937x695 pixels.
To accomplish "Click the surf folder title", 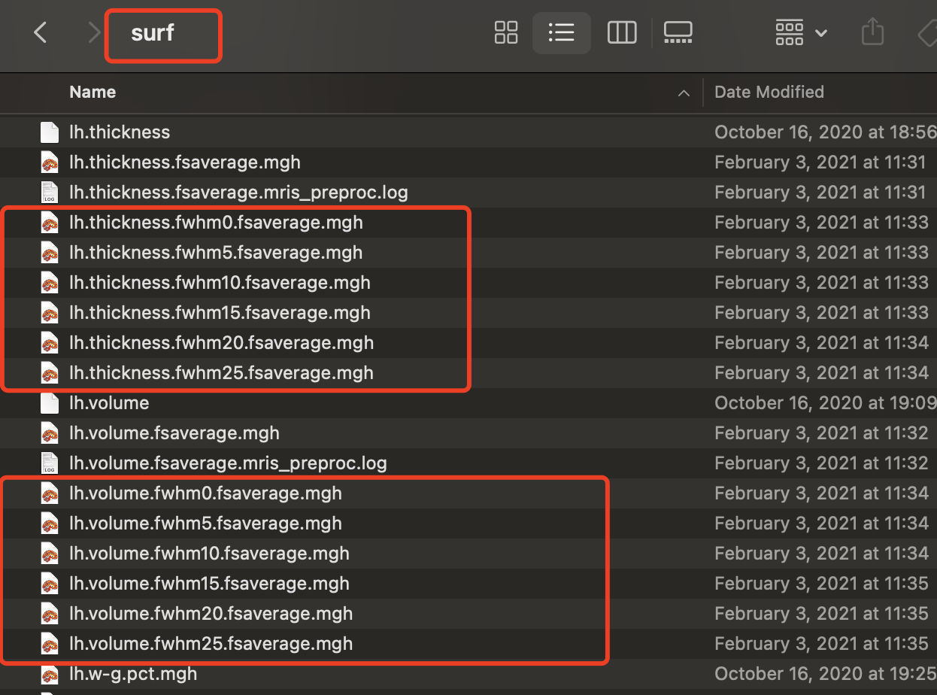I will click(153, 33).
